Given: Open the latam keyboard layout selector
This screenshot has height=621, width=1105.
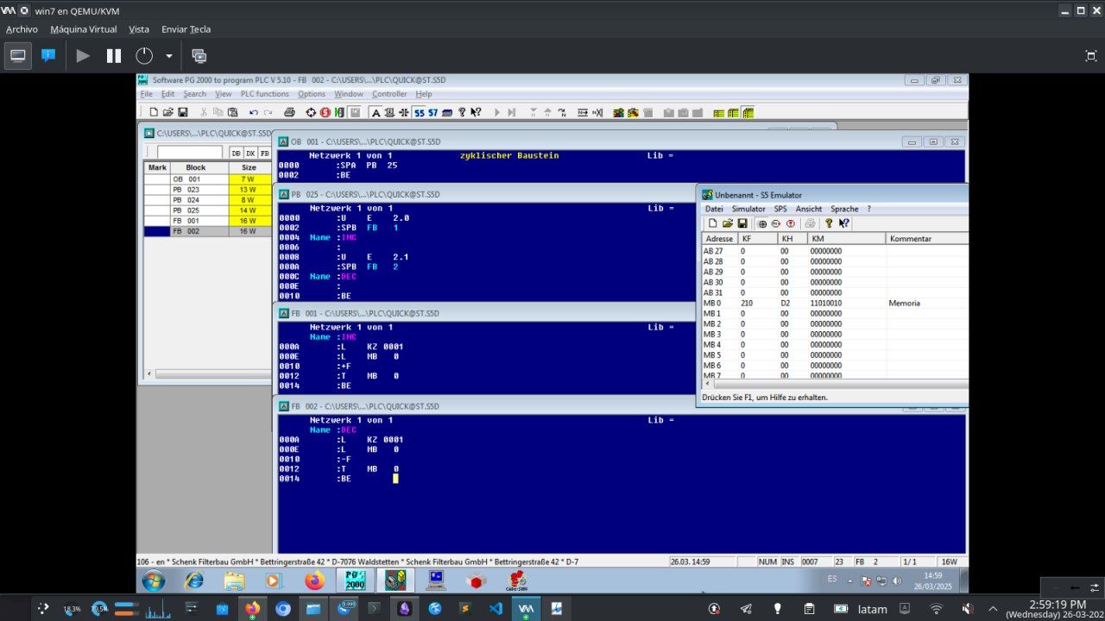Looking at the screenshot, I should 872,608.
